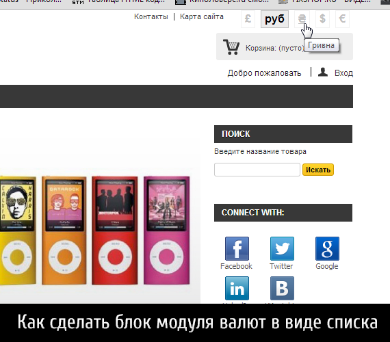The width and height of the screenshot is (390, 342).
Task: Click the dark navigation menu bar
Action: [x=177, y=96]
